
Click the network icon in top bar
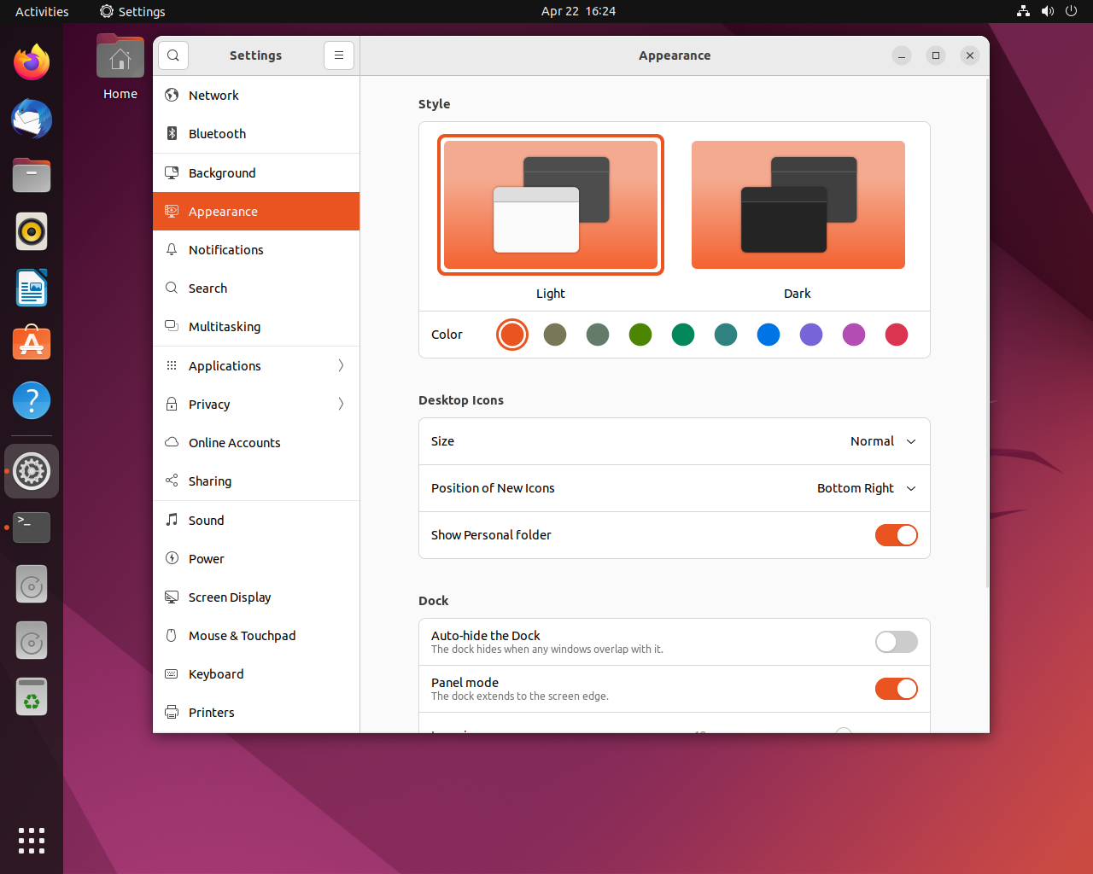(1023, 11)
